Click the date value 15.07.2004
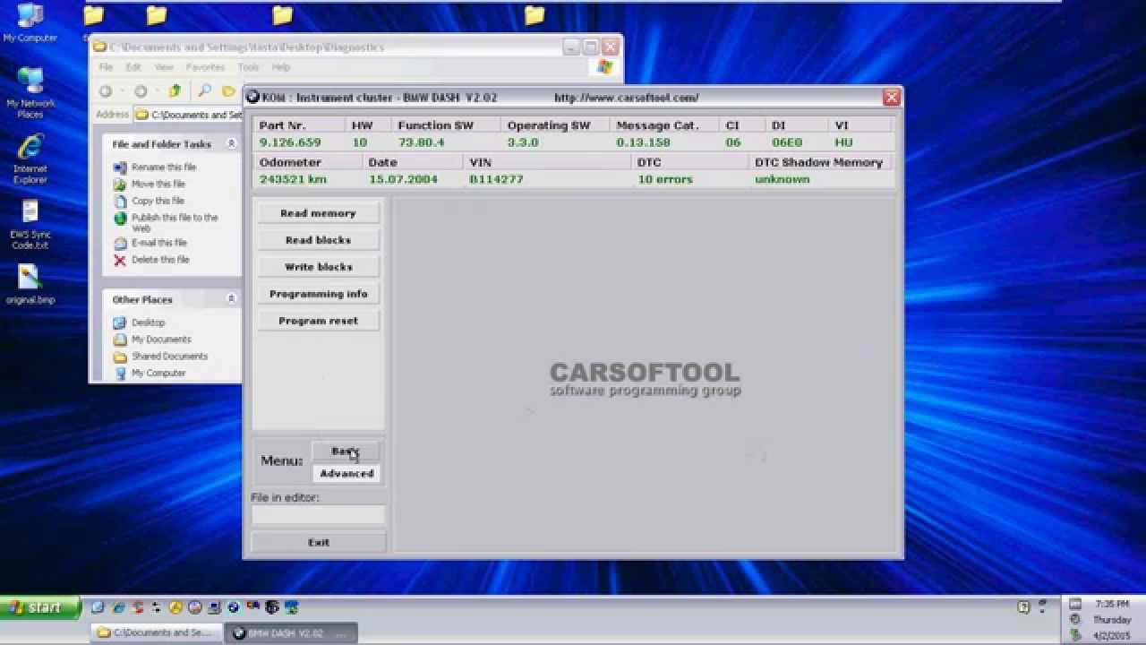This screenshot has width=1146, height=645. click(x=403, y=179)
